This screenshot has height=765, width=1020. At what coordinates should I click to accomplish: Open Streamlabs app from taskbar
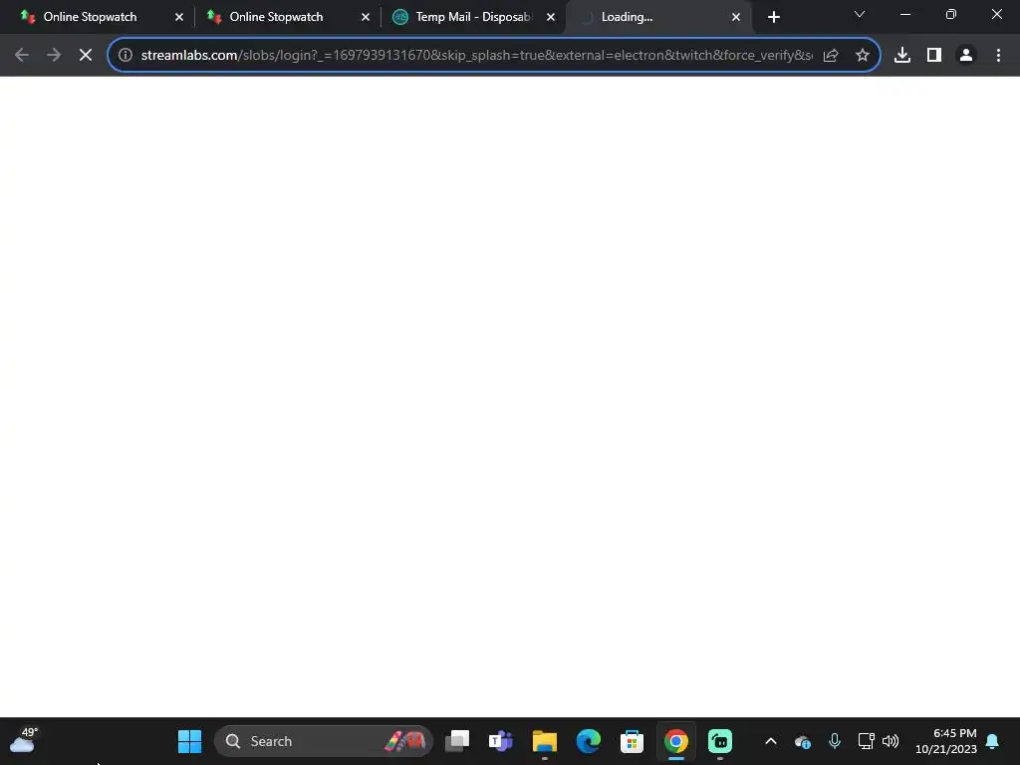pos(720,741)
